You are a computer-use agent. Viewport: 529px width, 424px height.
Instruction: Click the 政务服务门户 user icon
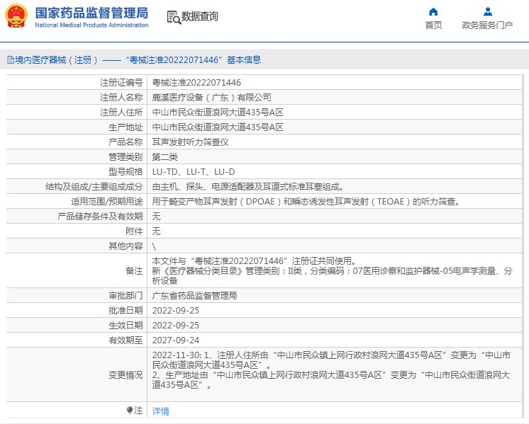(x=487, y=11)
